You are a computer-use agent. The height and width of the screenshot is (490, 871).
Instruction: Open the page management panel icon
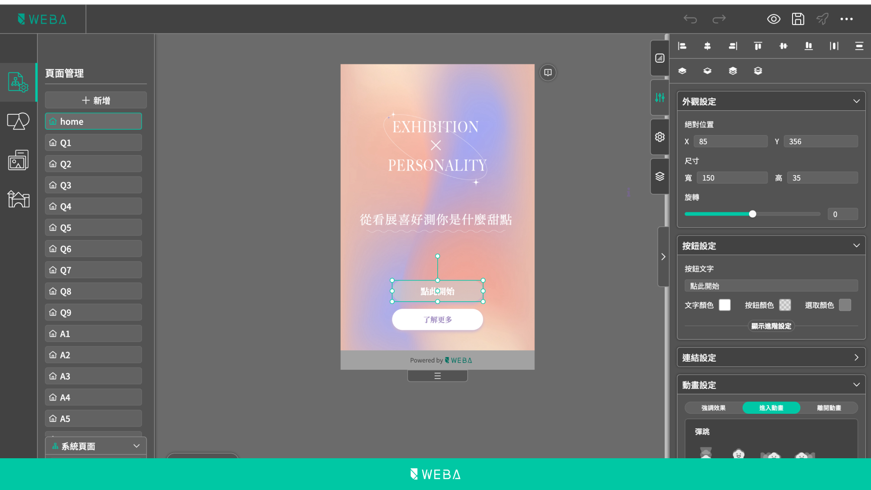[x=18, y=82]
